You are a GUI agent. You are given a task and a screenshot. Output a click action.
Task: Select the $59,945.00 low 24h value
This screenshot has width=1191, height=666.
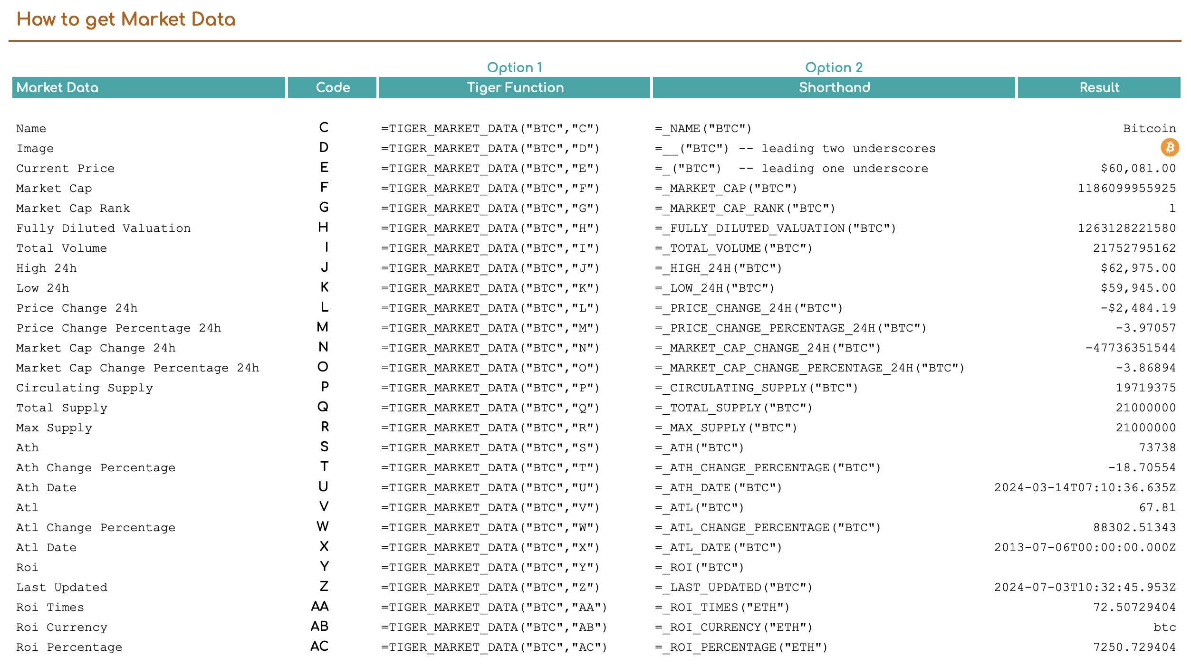(x=1139, y=288)
